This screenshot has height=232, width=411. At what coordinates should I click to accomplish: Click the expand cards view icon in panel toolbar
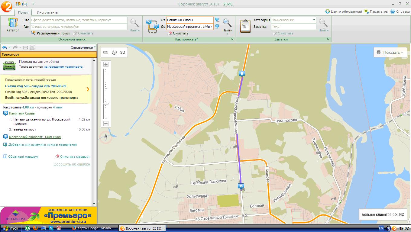(32, 47)
